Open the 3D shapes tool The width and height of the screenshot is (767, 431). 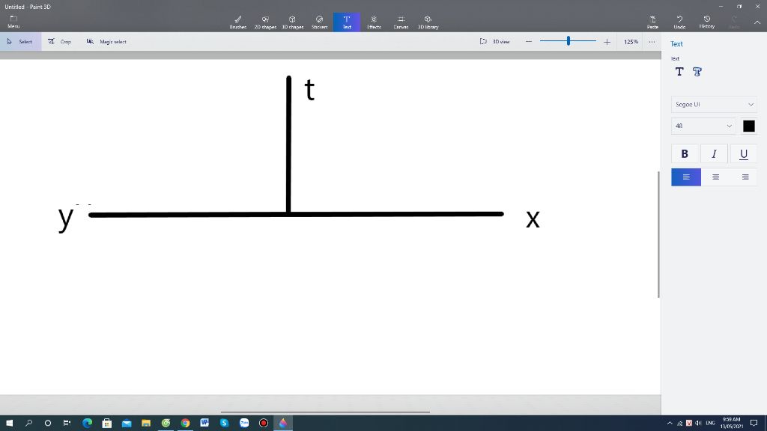pyautogui.click(x=293, y=22)
